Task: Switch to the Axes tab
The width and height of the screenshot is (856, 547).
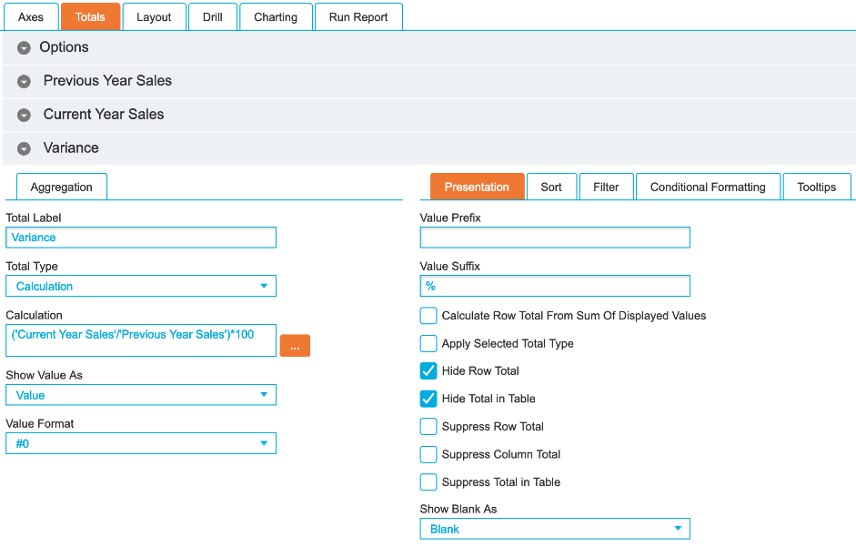Action: [x=31, y=17]
